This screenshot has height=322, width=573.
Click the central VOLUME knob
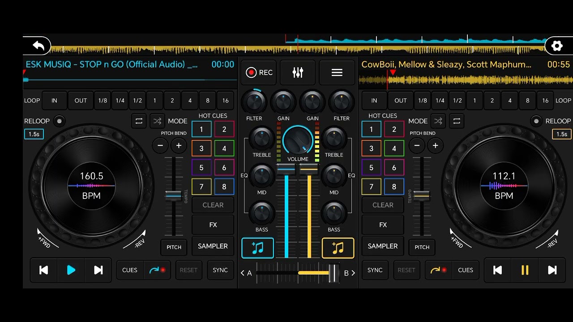click(298, 140)
